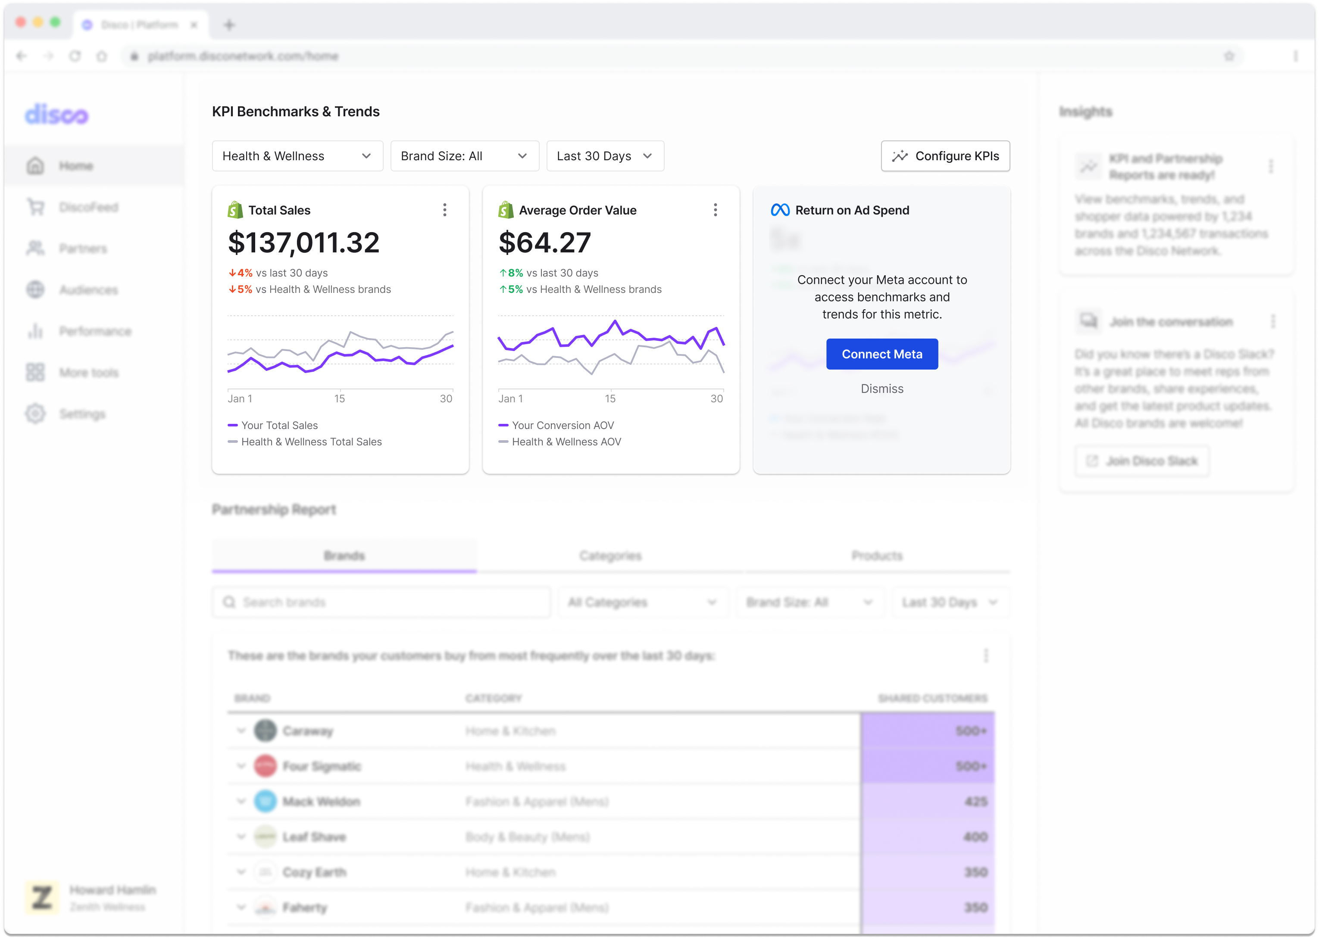The width and height of the screenshot is (1319, 939).
Task: Open options for Join the conversation insight
Action: click(1273, 321)
